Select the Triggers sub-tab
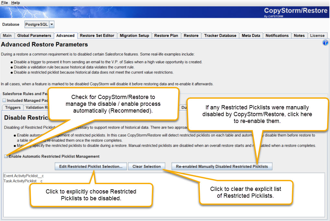Screen dimensions: 330x221 (13, 107)
